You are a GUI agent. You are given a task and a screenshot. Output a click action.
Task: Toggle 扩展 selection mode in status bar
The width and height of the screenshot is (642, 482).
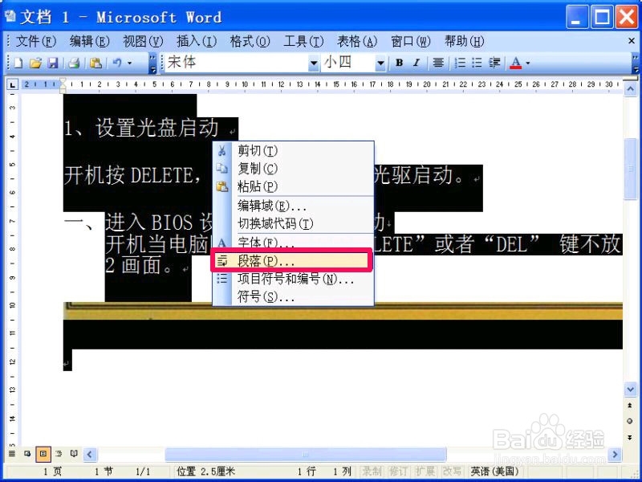click(x=425, y=472)
